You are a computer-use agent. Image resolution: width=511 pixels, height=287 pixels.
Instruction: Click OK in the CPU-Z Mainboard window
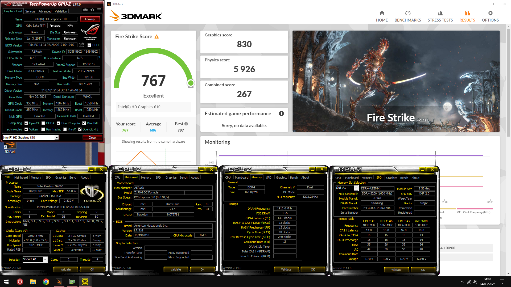(x=202, y=269)
